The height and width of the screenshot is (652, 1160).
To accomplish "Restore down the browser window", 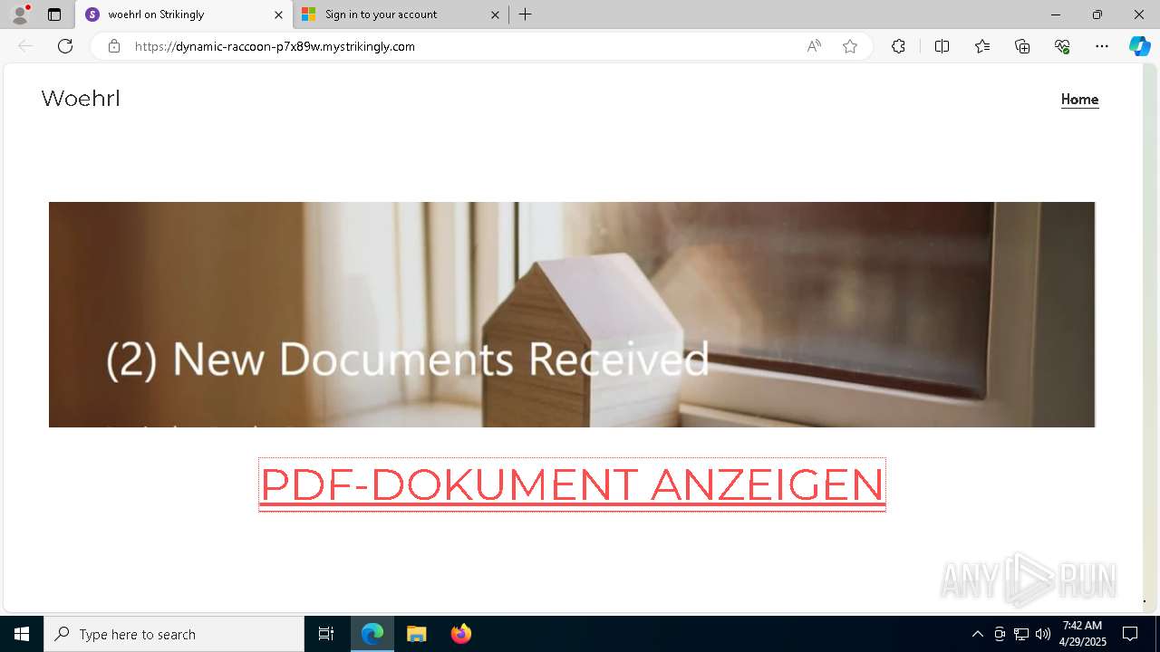I will pyautogui.click(x=1097, y=14).
